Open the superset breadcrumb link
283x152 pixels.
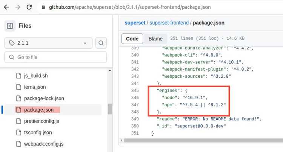[135, 23]
